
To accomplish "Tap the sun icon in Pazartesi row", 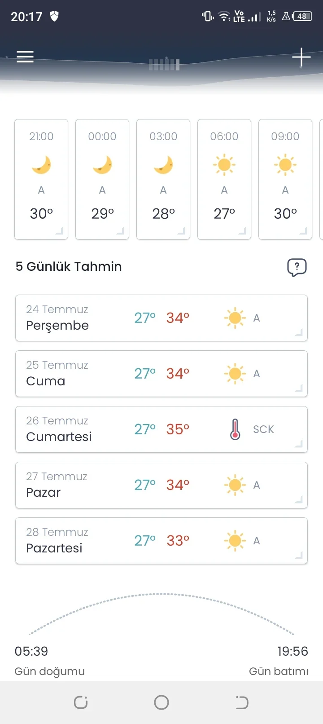I will point(235,541).
